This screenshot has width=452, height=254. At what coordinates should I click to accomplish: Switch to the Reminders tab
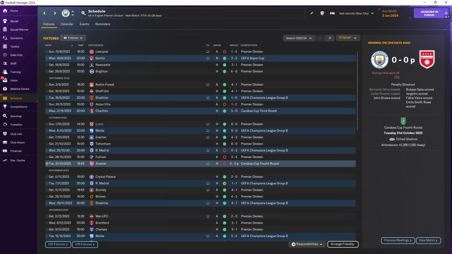click(103, 24)
